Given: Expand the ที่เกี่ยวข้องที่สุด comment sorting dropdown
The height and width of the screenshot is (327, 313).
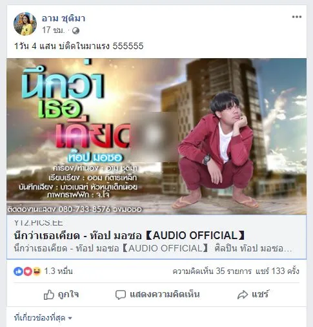Looking at the screenshot, I should click(43, 318).
